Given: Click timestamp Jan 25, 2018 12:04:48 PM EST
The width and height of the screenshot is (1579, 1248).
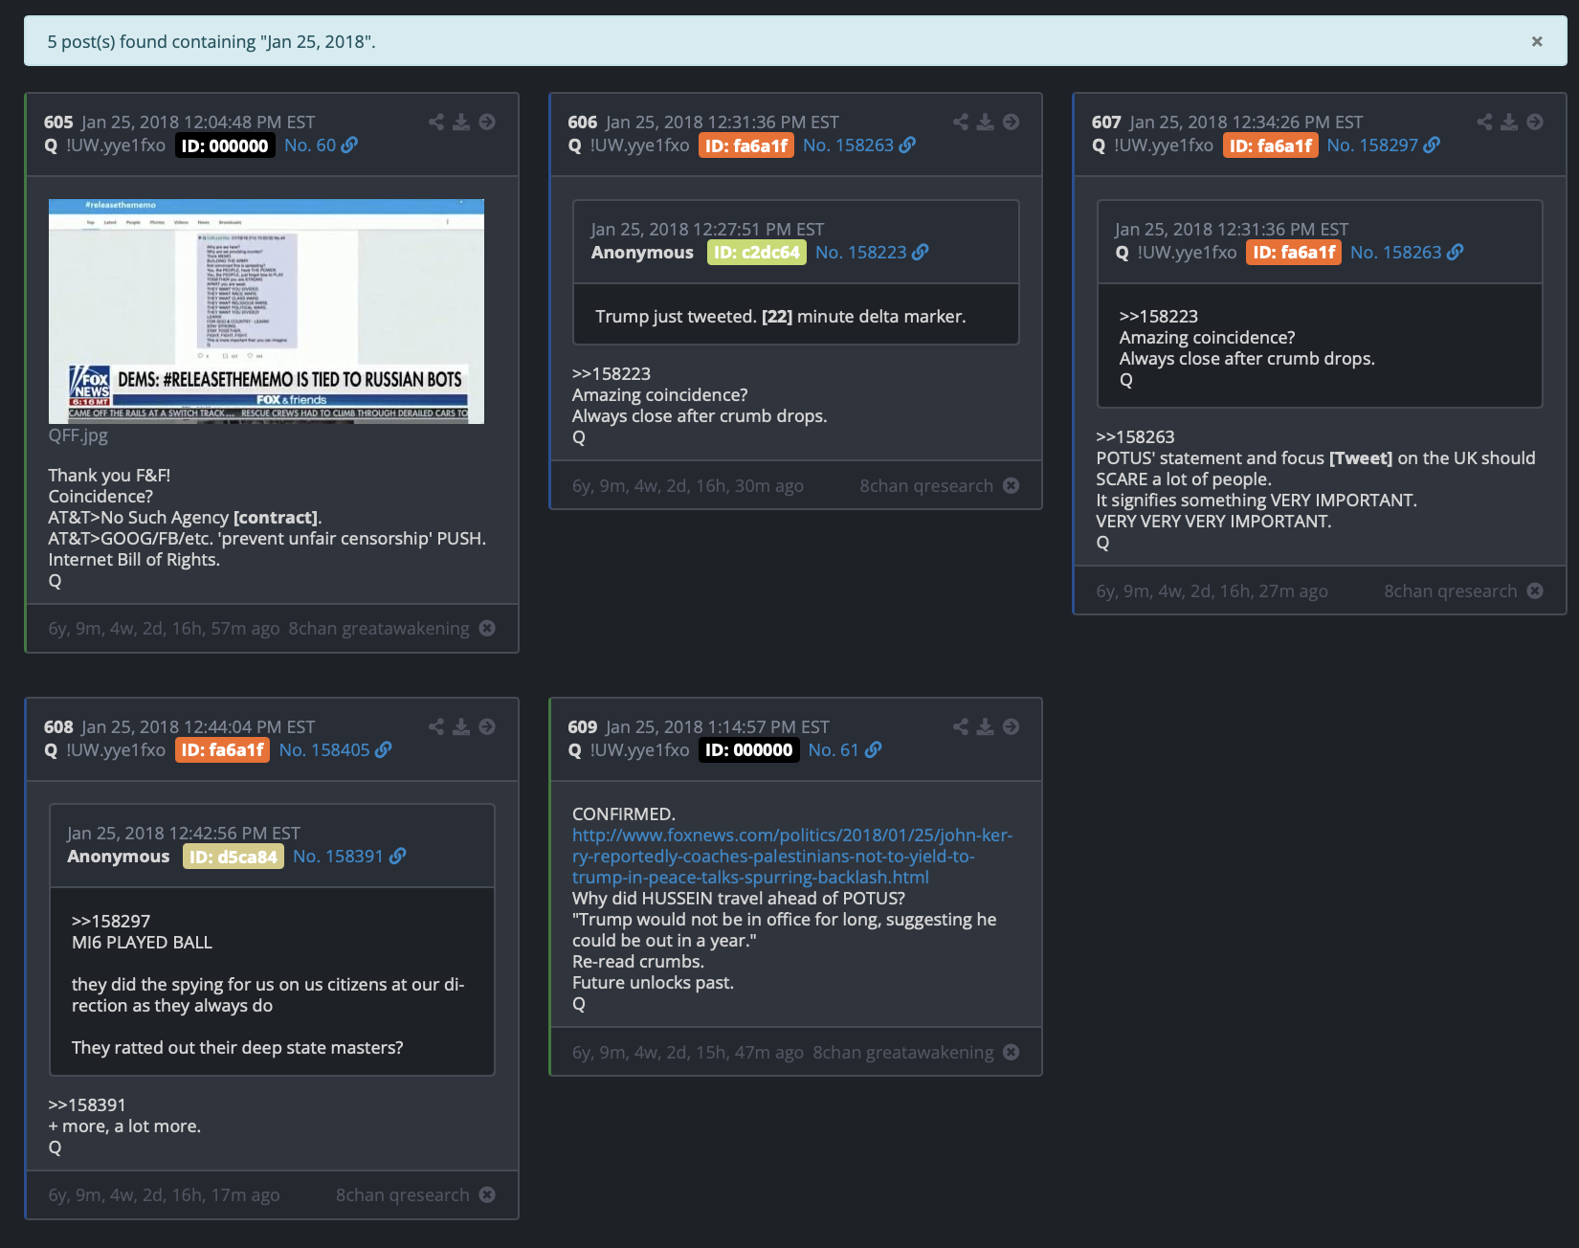Looking at the screenshot, I should pyautogui.click(x=198, y=123).
